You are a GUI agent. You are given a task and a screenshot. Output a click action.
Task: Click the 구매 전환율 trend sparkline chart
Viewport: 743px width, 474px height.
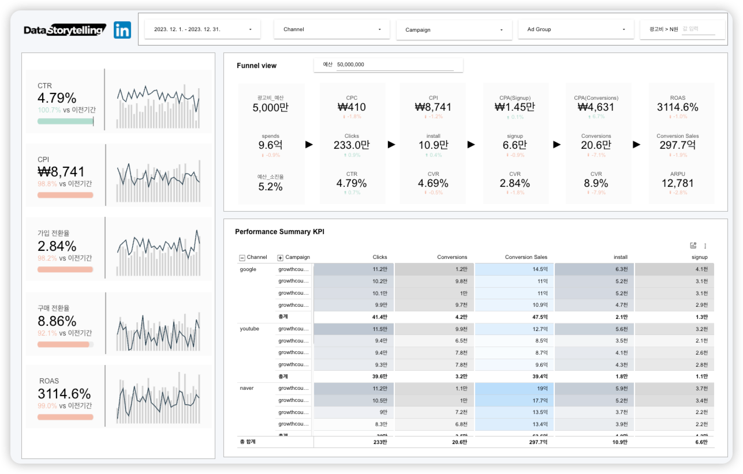(158, 330)
